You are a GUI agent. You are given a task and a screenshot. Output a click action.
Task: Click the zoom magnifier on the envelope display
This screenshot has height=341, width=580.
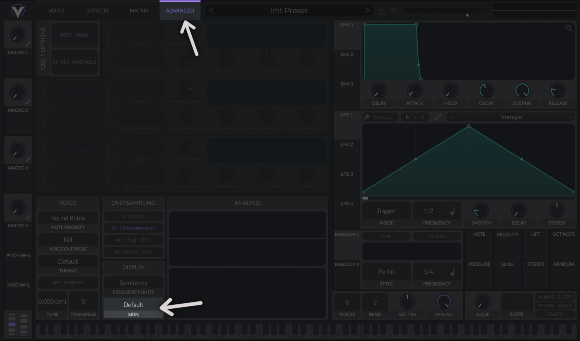coord(569,28)
